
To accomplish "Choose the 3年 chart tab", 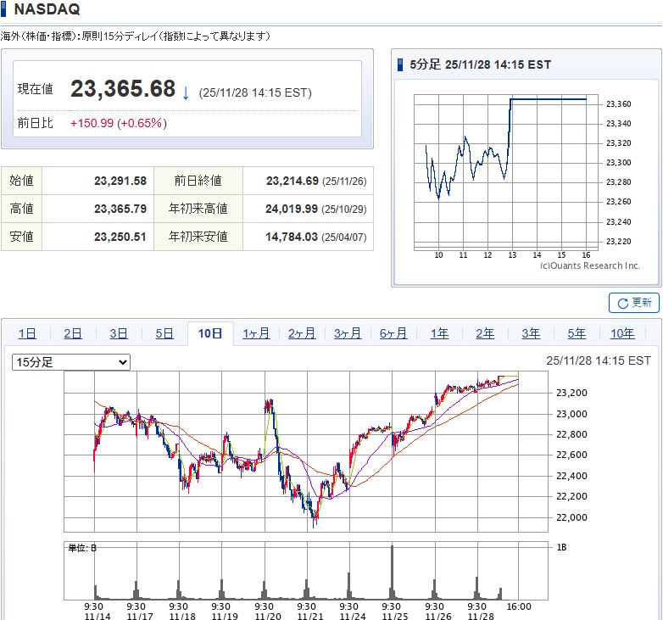I will point(531,334).
